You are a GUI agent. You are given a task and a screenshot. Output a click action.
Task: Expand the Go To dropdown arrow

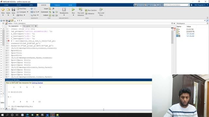(x=39, y=12)
